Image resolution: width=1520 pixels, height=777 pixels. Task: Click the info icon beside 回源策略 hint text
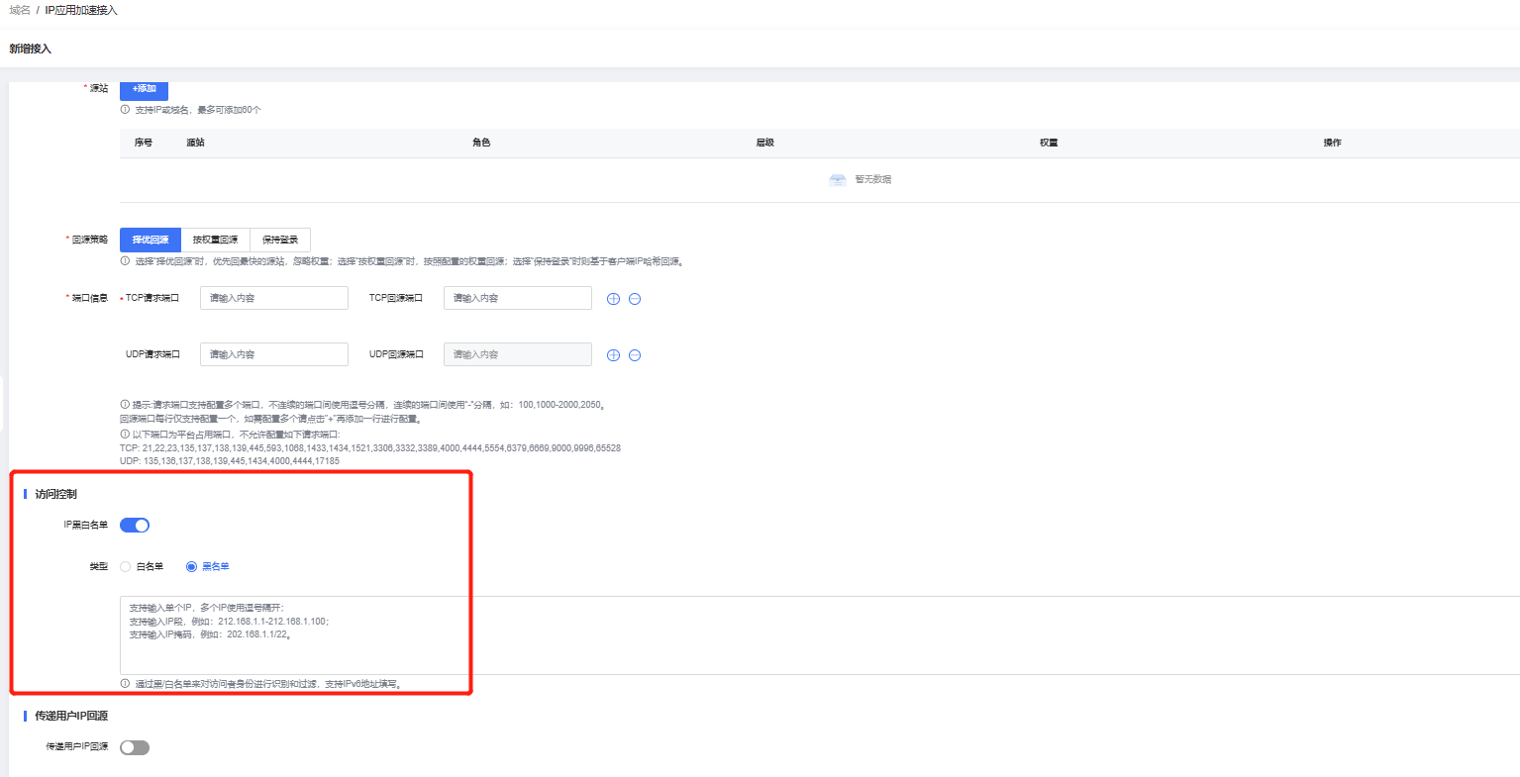(125, 261)
